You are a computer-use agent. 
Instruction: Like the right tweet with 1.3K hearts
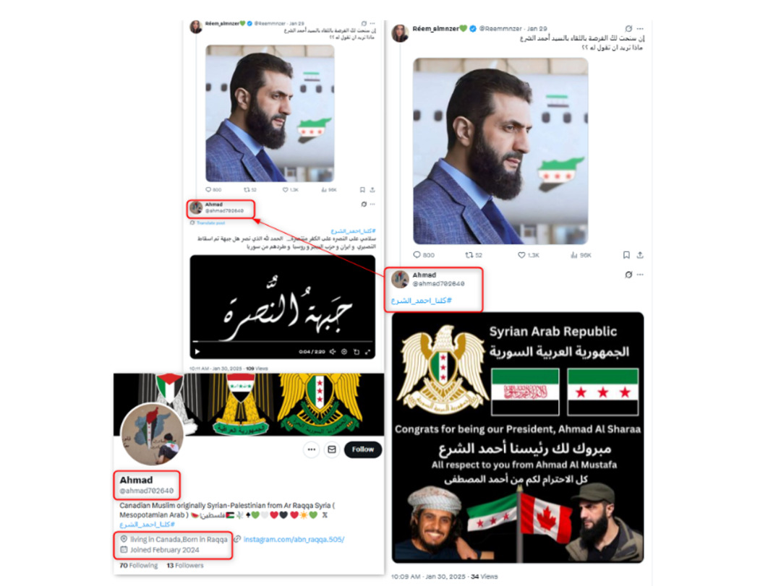pos(521,255)
